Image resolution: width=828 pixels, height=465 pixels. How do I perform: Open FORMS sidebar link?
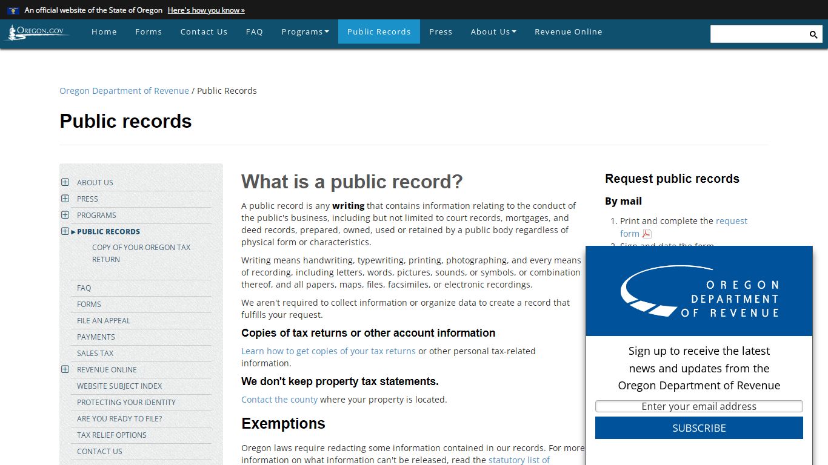89,304
